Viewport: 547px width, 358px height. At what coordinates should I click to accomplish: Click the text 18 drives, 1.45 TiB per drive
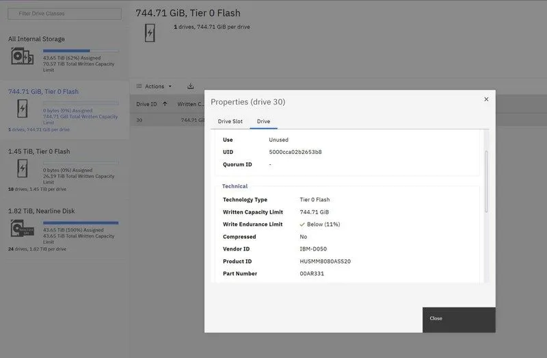[x=38, y=190]
